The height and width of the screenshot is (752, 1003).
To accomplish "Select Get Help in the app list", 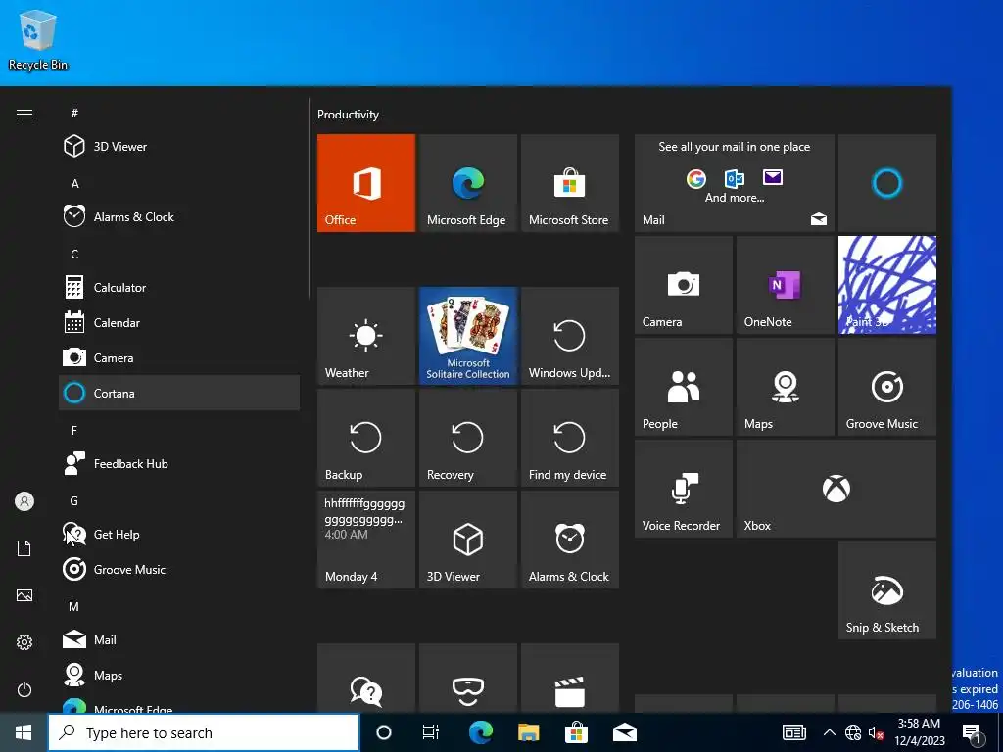I will coord(179,534).
